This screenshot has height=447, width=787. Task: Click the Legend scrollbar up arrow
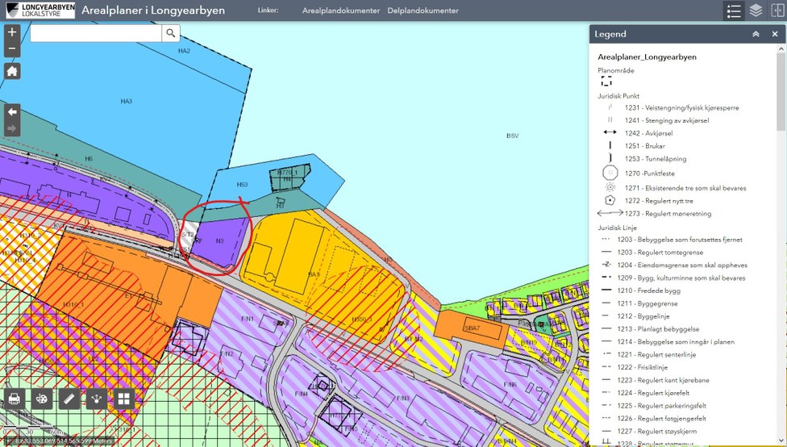point(781,49)
